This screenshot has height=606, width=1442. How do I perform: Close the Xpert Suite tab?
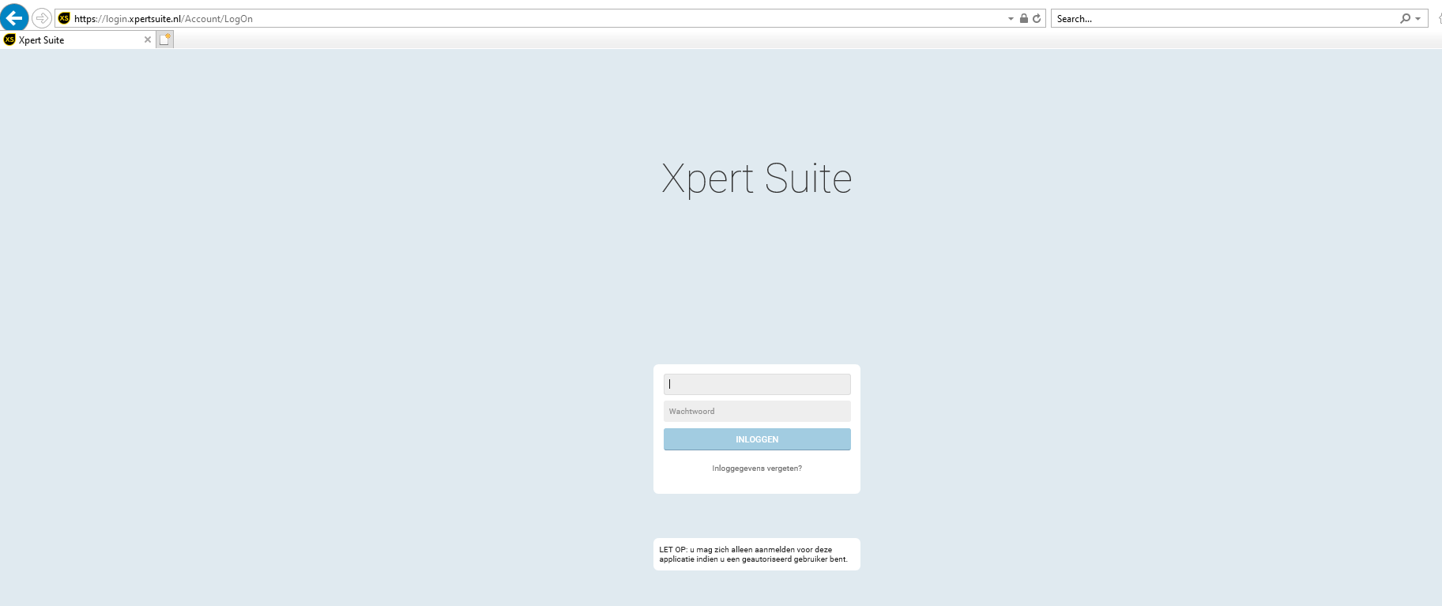pos(148,40)
